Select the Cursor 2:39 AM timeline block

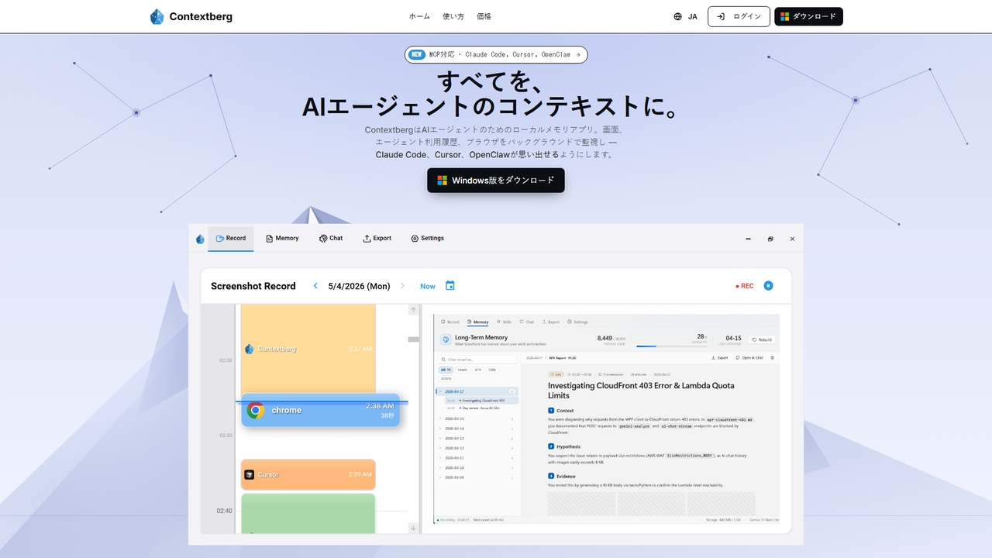(x=308, y=474)
